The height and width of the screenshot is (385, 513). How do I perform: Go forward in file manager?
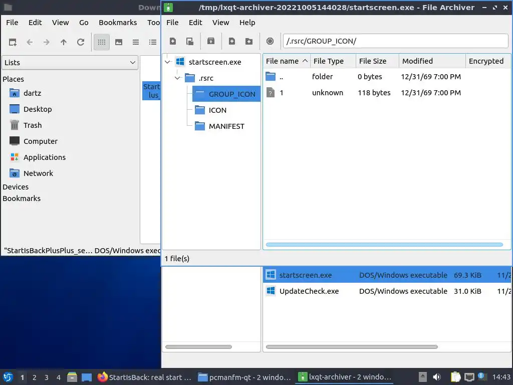click(x=47, y=42)
